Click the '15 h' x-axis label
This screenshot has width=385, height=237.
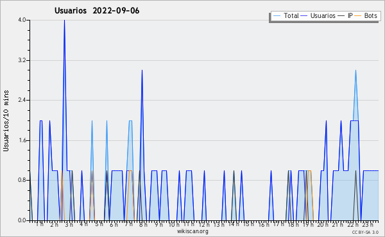(249, 224)
